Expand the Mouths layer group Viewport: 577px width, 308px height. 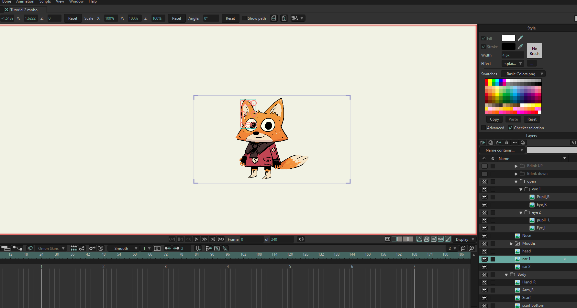coord(511,244)
